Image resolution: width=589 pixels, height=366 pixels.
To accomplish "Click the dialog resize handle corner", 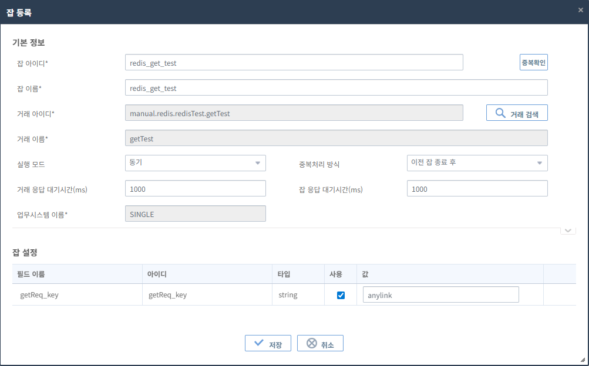I will tap(582, 359).
